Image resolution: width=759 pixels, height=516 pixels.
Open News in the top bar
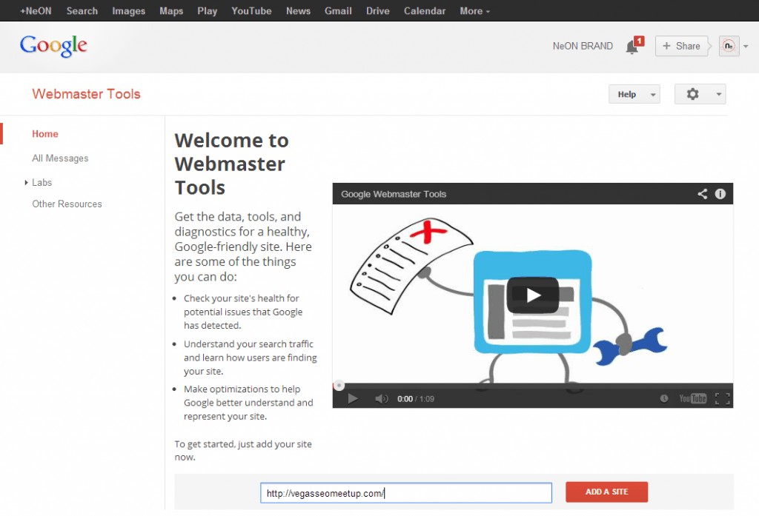(298, 10)
